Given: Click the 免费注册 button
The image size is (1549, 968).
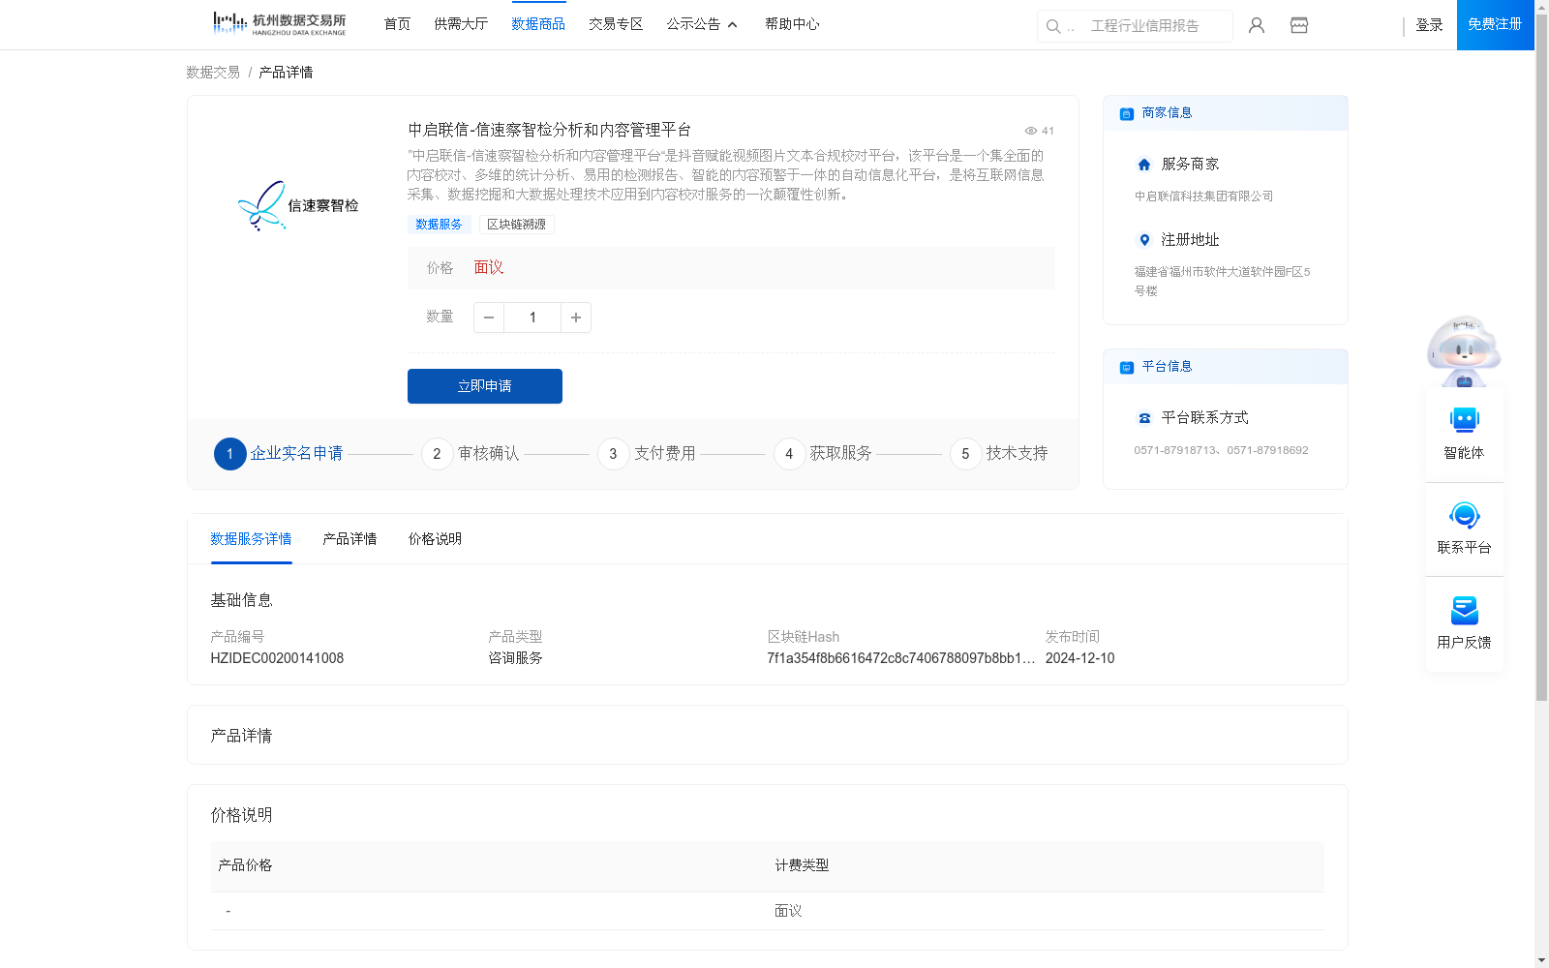Looking at the screenshot, I should (x=1495, y=24).
